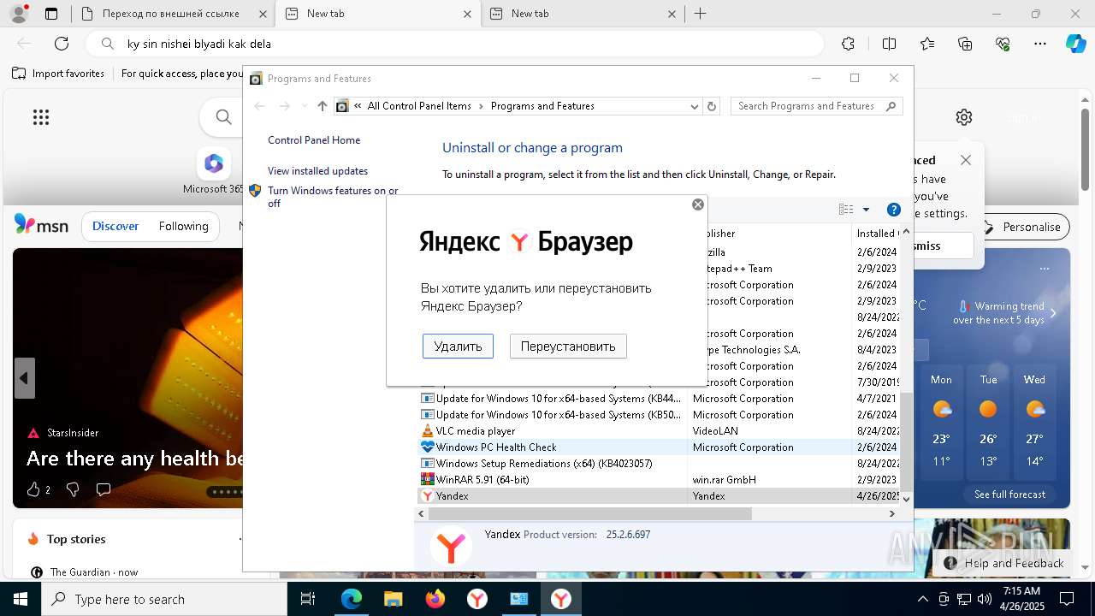Image resolution: width=1095 pixels, height=616 pixels.
Task: Dislike the StarsInsider story thumbs down
Action: pos(73,489)
